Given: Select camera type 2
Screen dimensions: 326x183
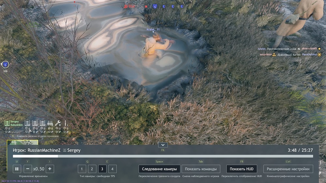Looking at the screenshot, I should click(x=92, y=169).
